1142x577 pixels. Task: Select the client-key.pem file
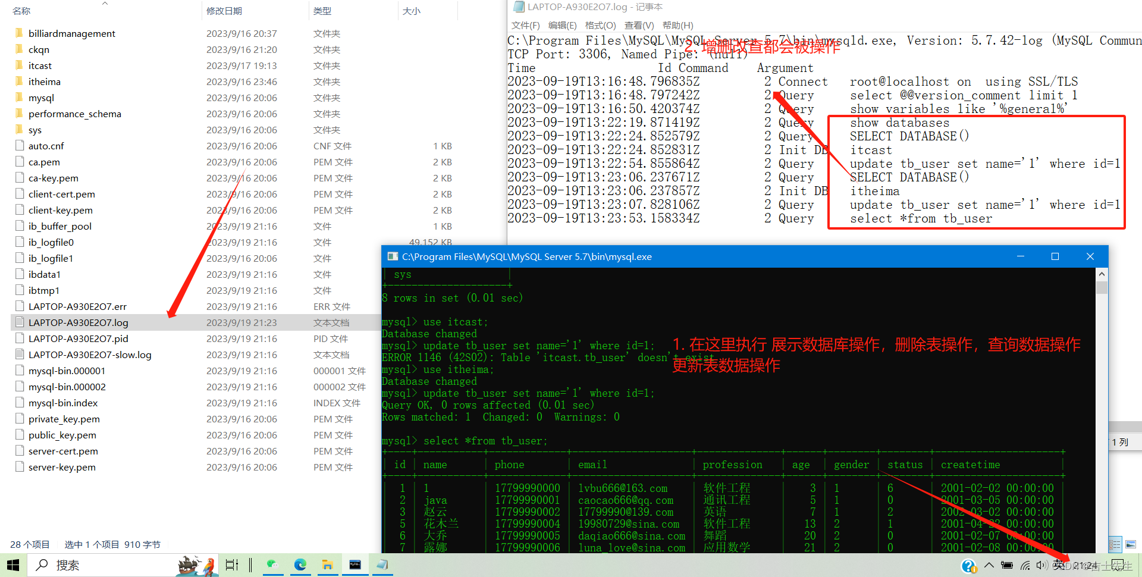61,210
